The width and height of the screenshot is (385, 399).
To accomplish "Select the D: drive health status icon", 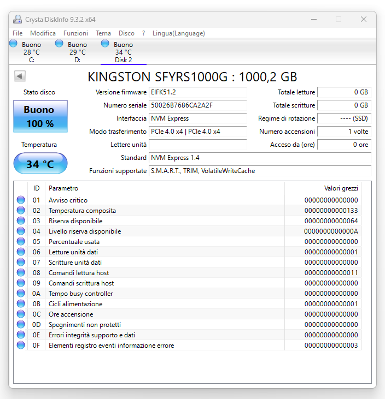I will 59,44.
